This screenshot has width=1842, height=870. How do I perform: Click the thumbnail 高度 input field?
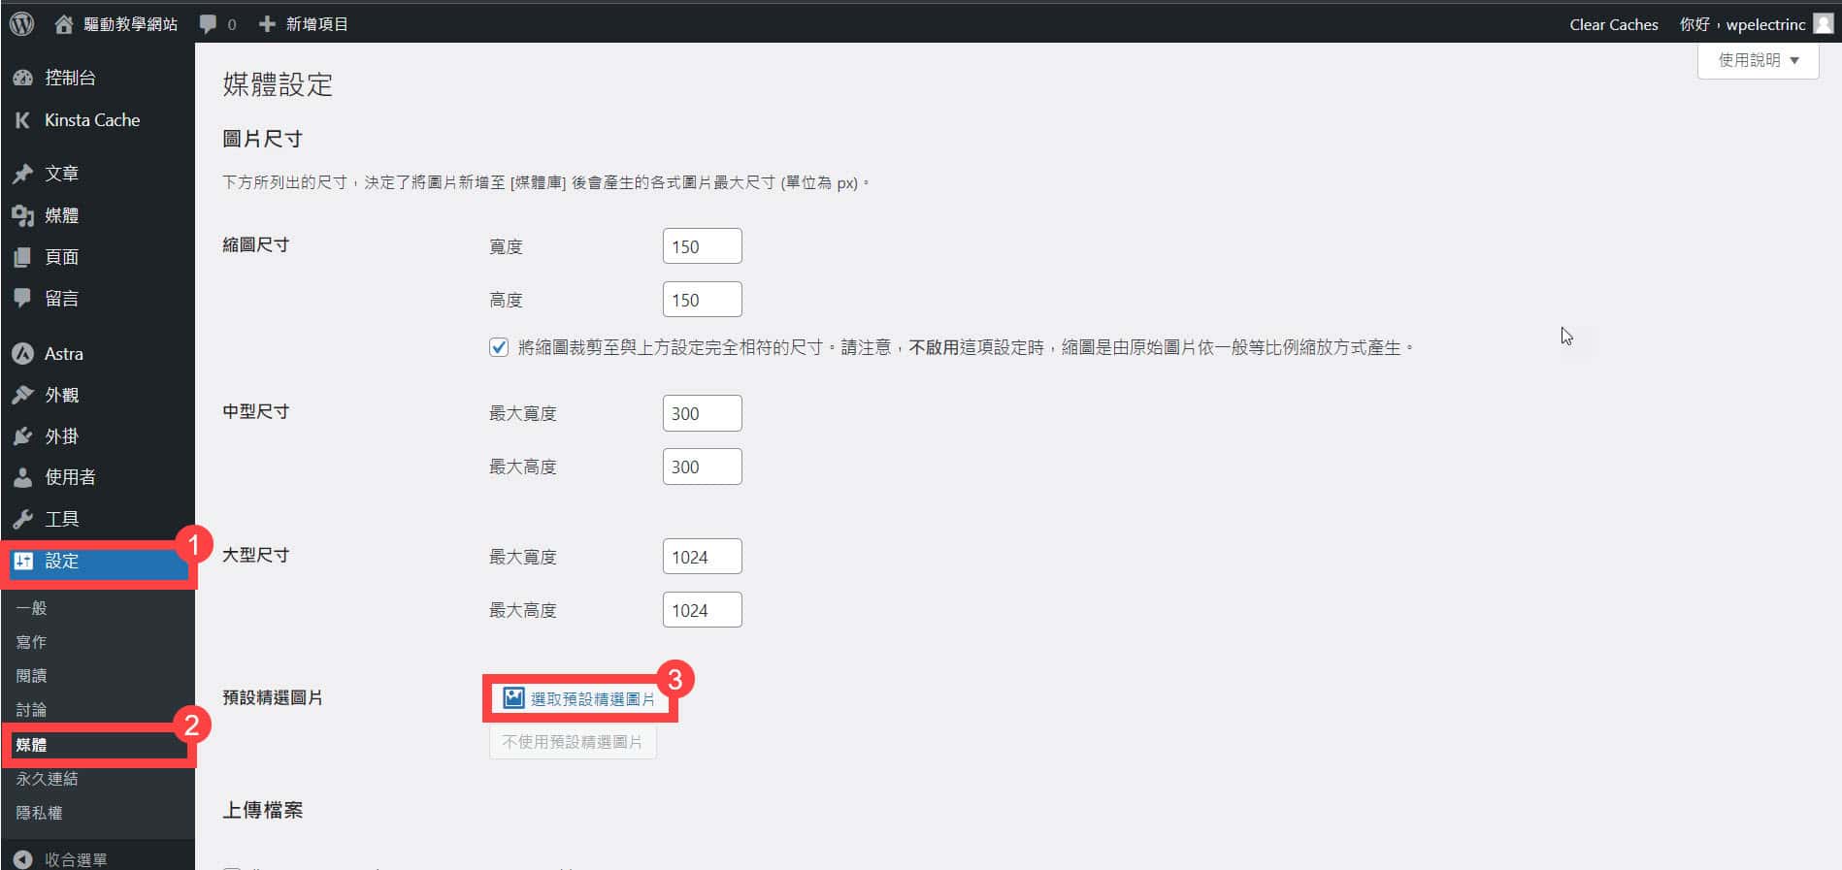[703, 300]
